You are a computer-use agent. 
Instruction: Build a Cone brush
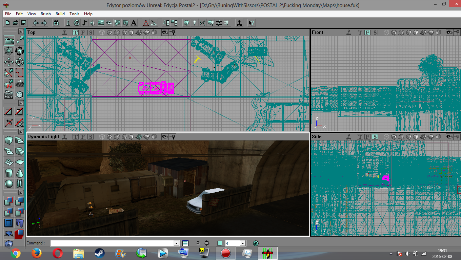pos(20,173)
